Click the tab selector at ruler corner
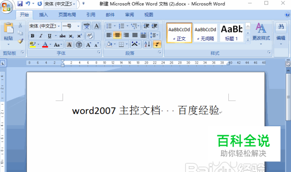Image resolution: width=291 pixels, height=172 pixels. point(3,63)
